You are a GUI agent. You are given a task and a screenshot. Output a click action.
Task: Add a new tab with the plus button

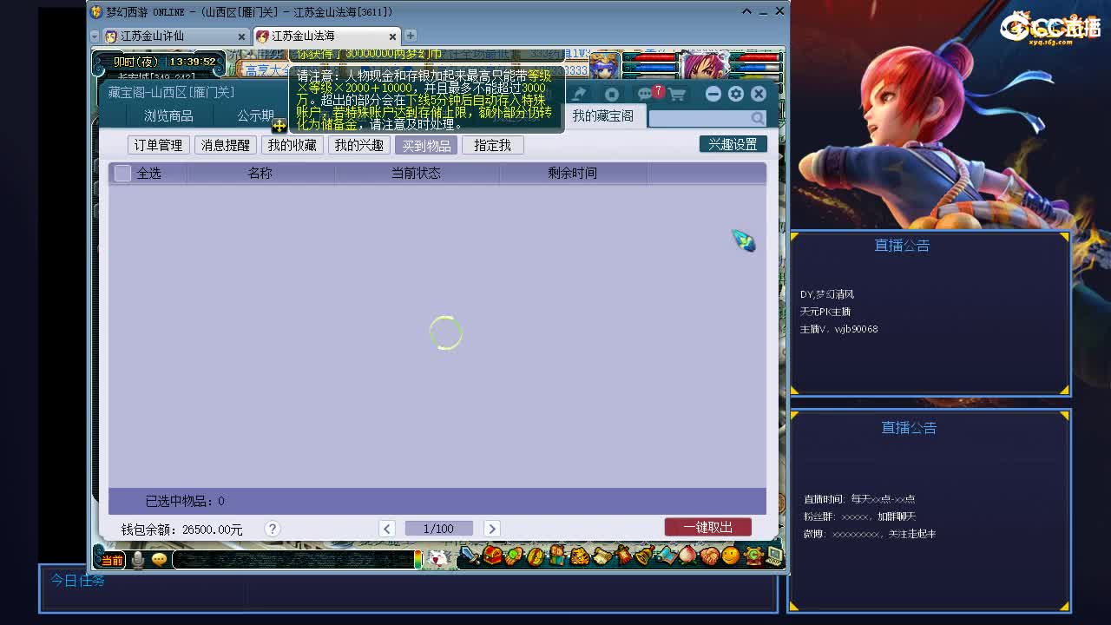[x=410, y=36]
